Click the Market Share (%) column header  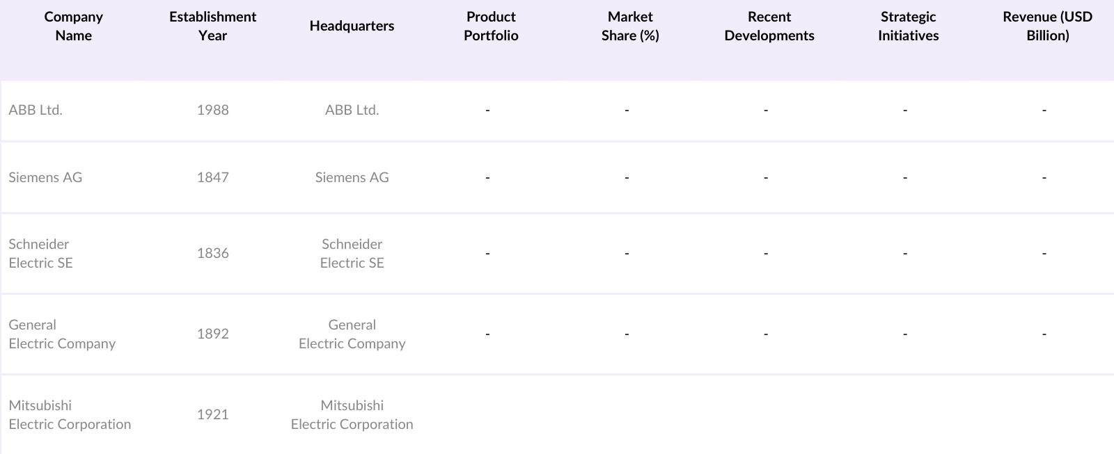(630, 26)
